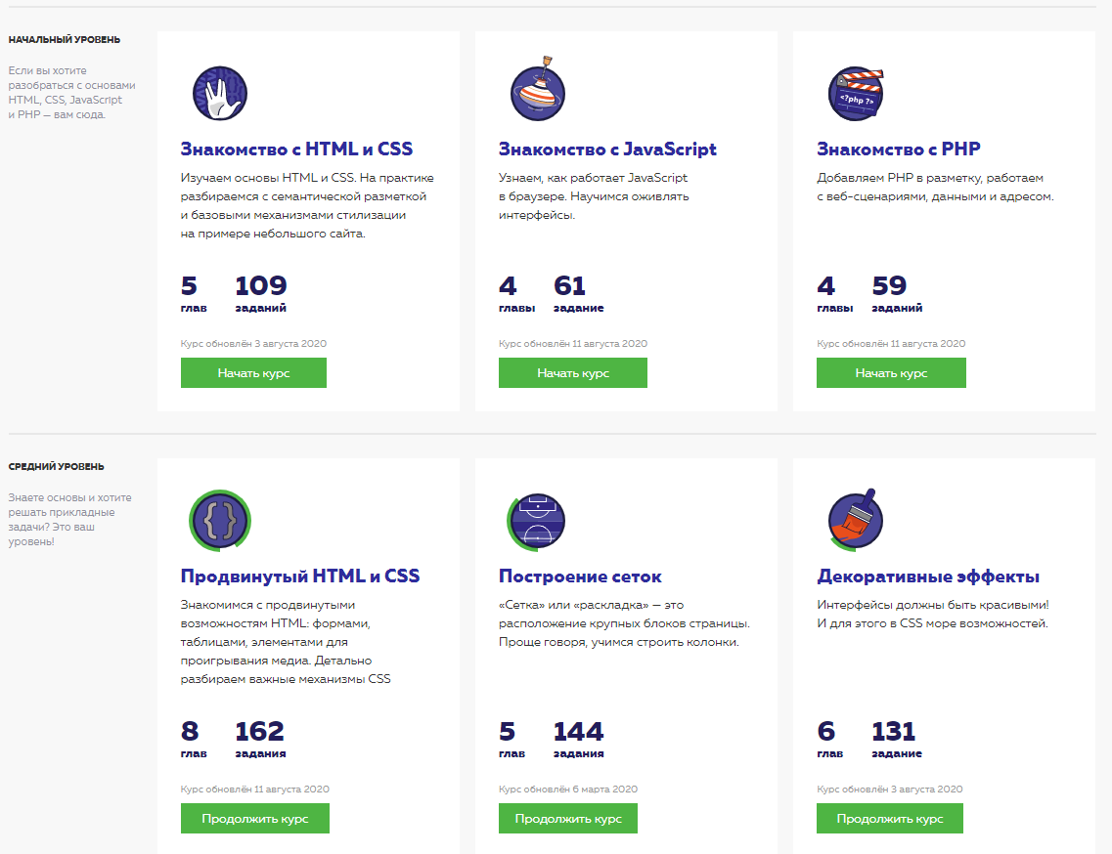Open the «Знакомство с JavaScript» course title
The width and height of the screenshot is (1112, 854).
coord(607,149)
